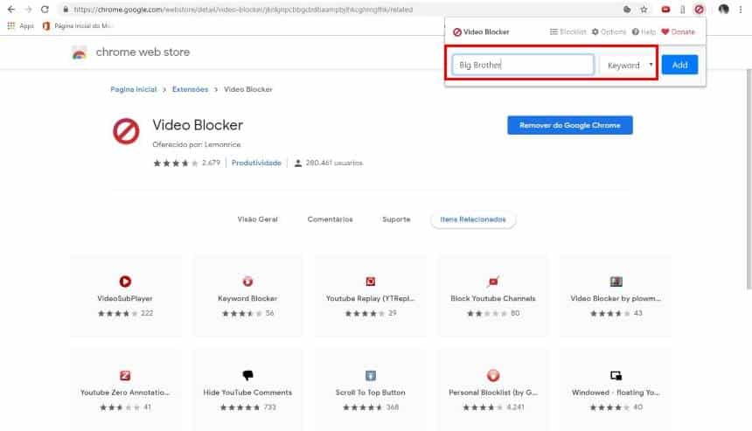
Task: Select the Itens Relacionados tab
Action: pyautogui.click(x=473, y=219)
